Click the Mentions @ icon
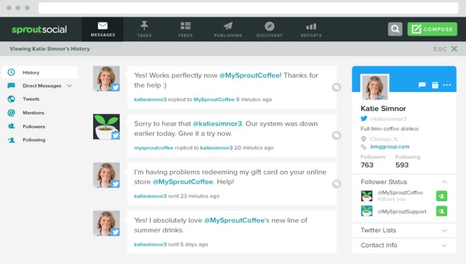Screen dimensions: 466x264 [x=11, y=113]
